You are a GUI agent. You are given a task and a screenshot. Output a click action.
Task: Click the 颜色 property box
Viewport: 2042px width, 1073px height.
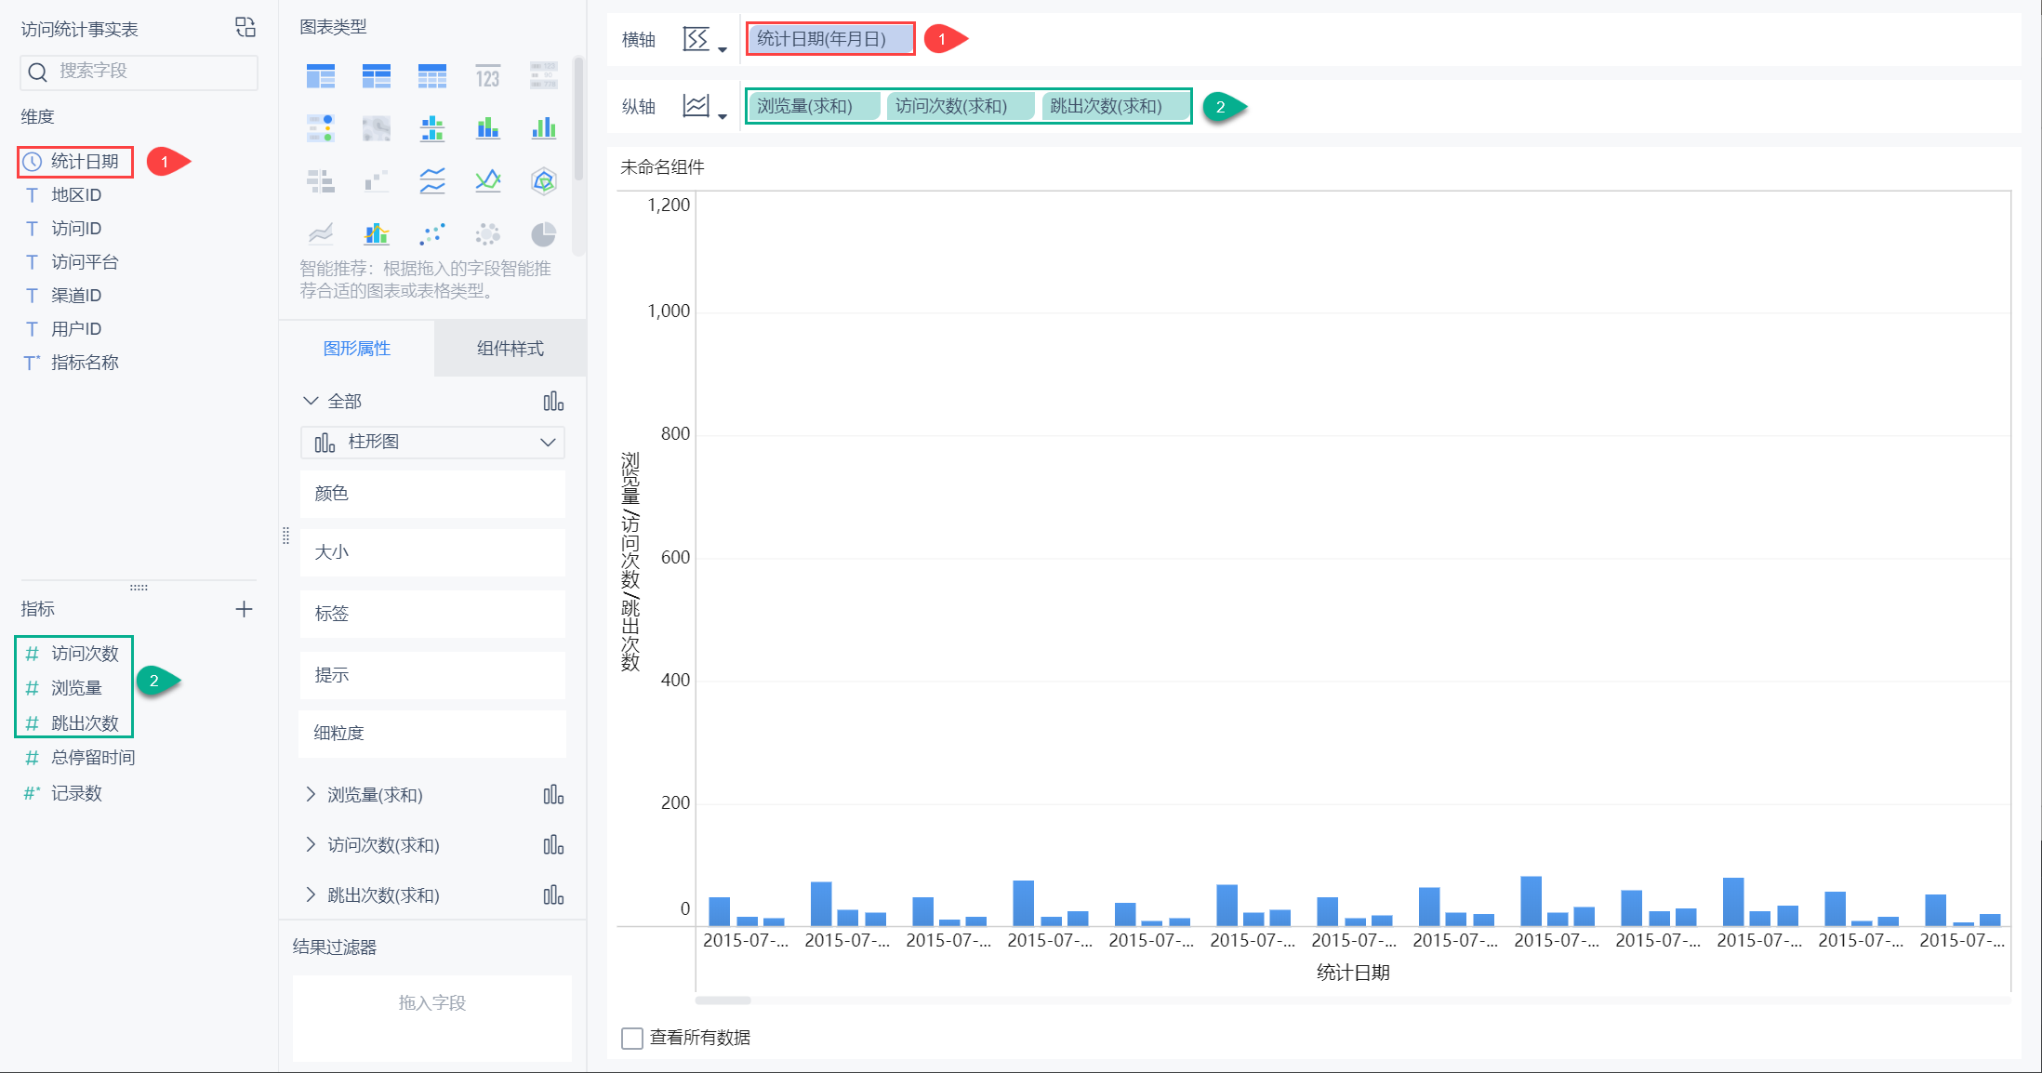pyautogui.click(x=432, y=494)
